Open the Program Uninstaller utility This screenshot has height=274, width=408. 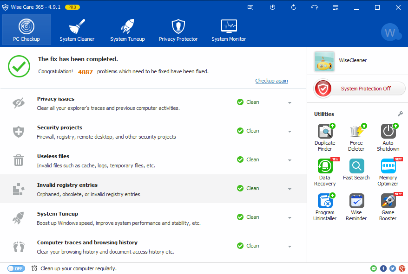coord(325,201)
